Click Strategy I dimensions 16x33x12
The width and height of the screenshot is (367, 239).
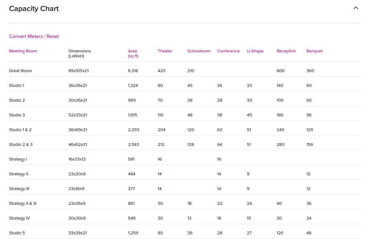(77, 159)
